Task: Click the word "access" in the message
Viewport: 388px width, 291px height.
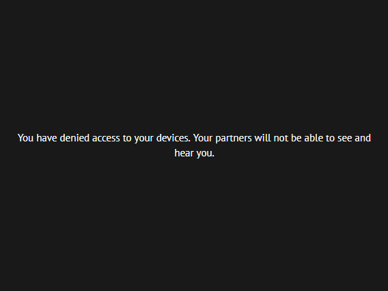Action: click(106, 139)
